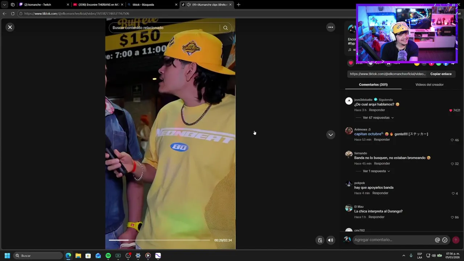This screenshot has height=261, width=464.
Task: Switch to 'Videos del creador' tab
Action: [429, 84]
